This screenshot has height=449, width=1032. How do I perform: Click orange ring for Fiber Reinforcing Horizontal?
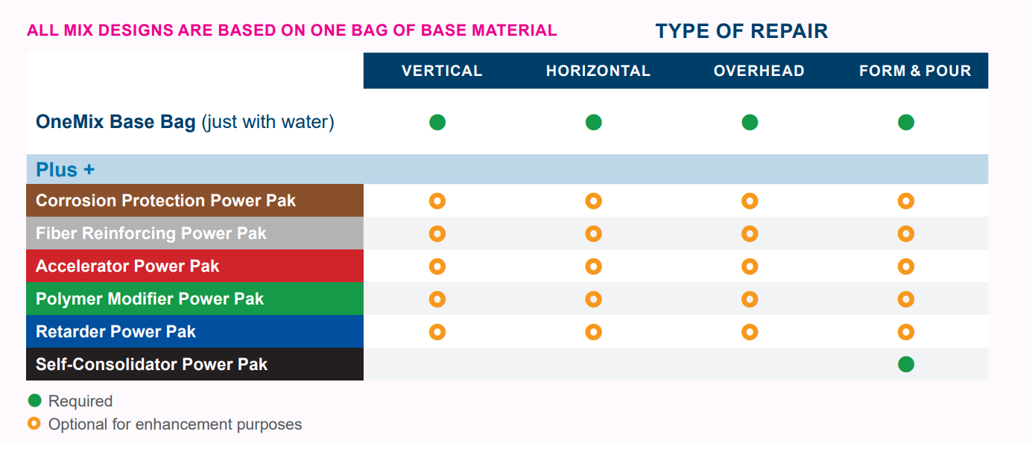tap(593, 233)
